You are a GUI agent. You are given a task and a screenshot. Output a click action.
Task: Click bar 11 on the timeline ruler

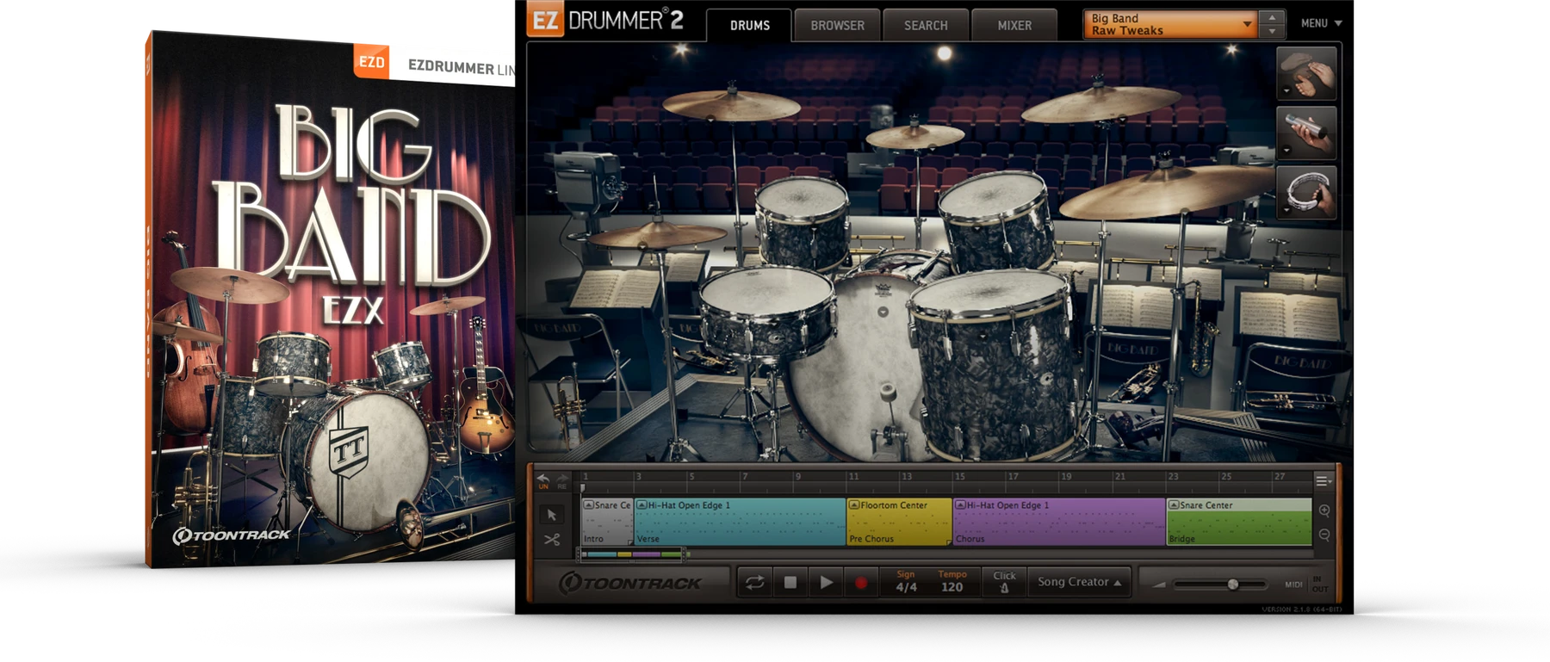(852, 477)
